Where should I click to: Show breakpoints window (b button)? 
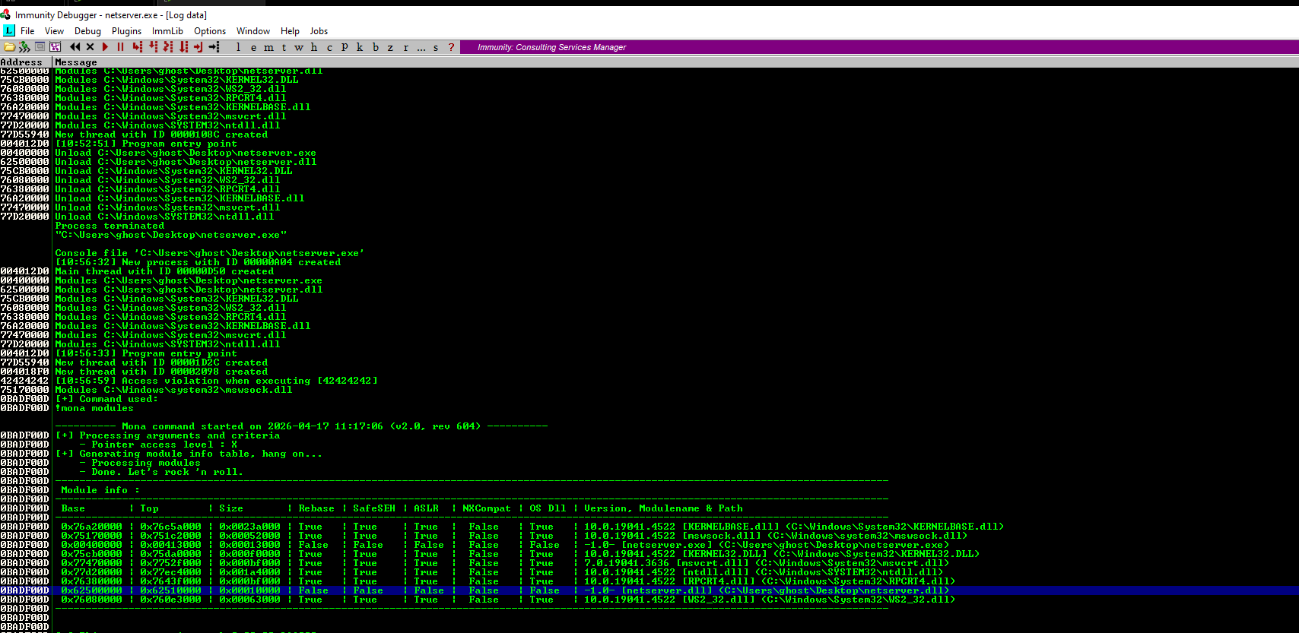pos(375,47)
